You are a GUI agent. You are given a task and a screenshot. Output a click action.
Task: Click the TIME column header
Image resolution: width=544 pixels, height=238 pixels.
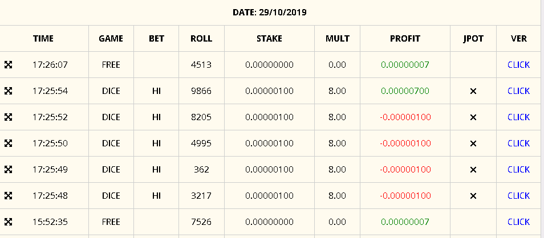[x=43, y=39]
